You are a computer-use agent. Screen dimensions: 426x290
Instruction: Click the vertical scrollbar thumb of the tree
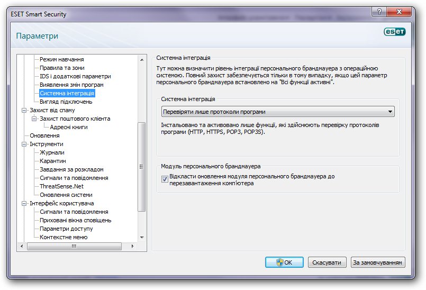coord(141,166)
